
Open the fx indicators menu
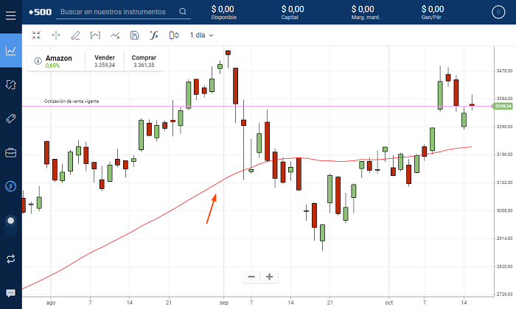(154, 35)
